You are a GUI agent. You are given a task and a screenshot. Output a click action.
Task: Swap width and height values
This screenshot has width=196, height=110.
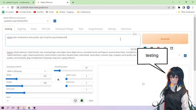[x=58, y=79]
